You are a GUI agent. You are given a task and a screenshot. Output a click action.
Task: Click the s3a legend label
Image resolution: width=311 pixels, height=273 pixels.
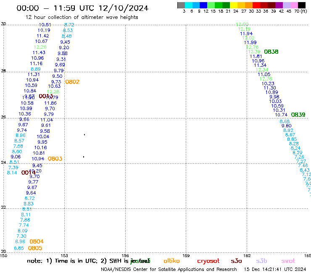(x=236, y=261)
